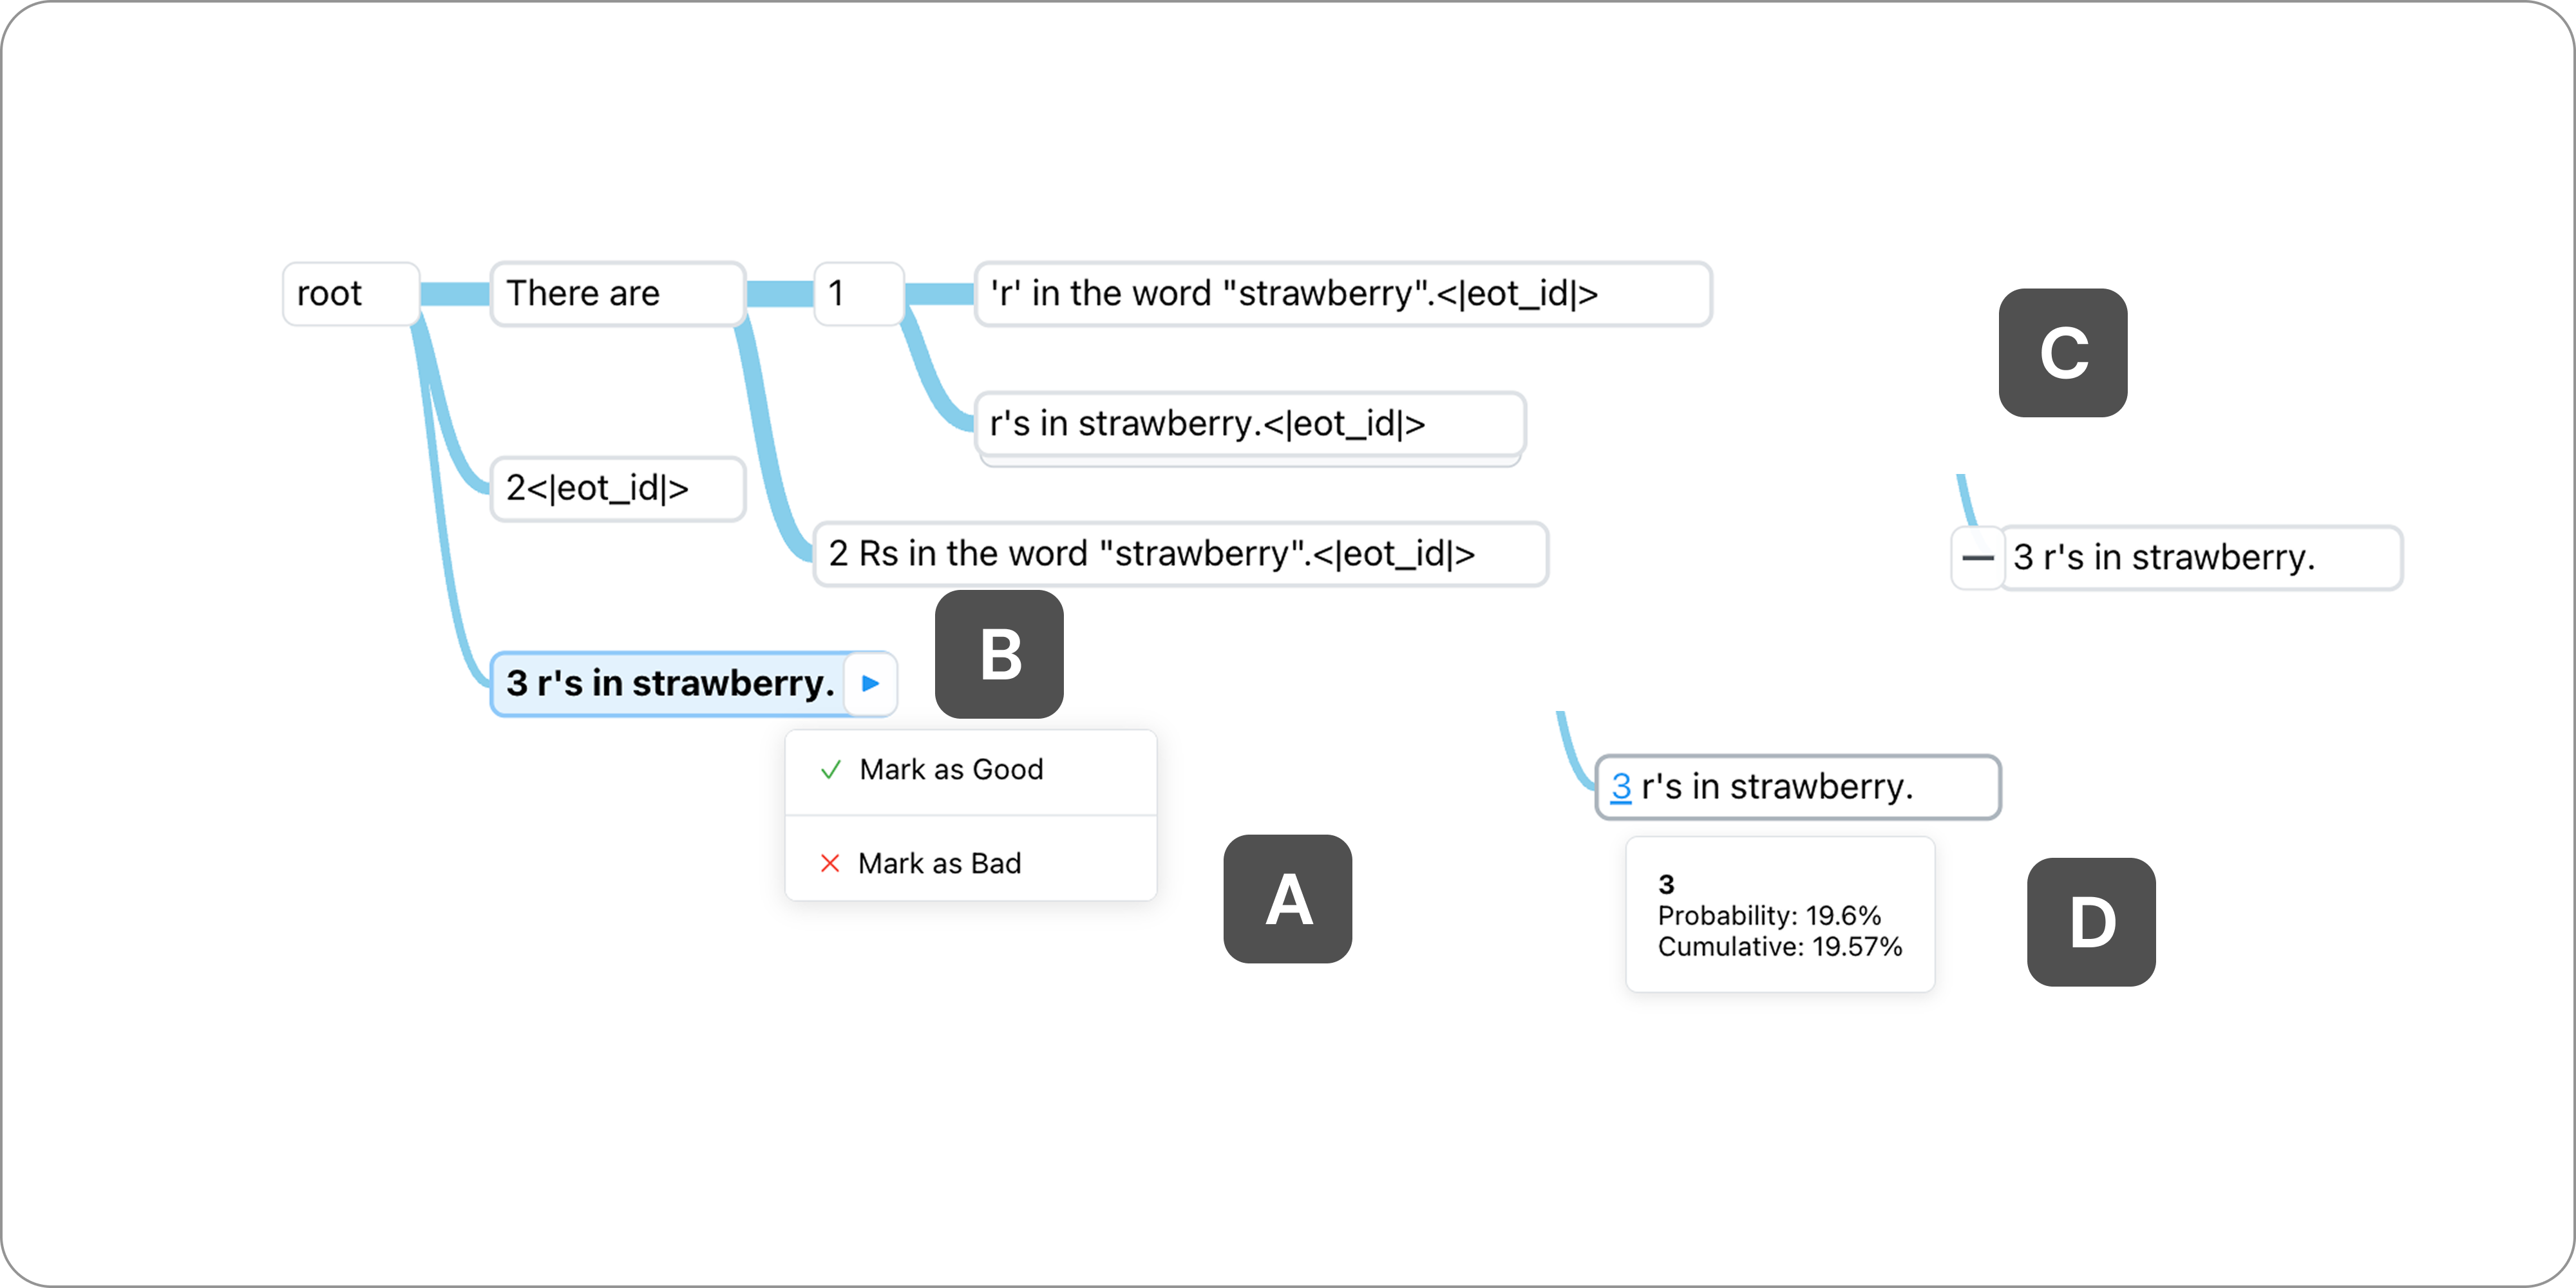Click the dark badge labeled C

(2062, 353)
